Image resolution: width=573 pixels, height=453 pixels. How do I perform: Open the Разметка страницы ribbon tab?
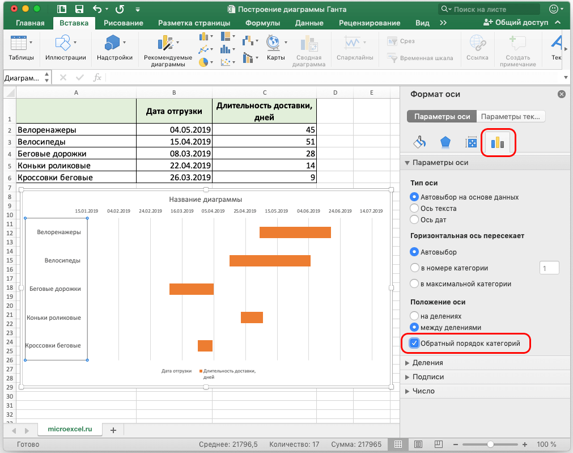pyautogui.click(x=194, y=23)
